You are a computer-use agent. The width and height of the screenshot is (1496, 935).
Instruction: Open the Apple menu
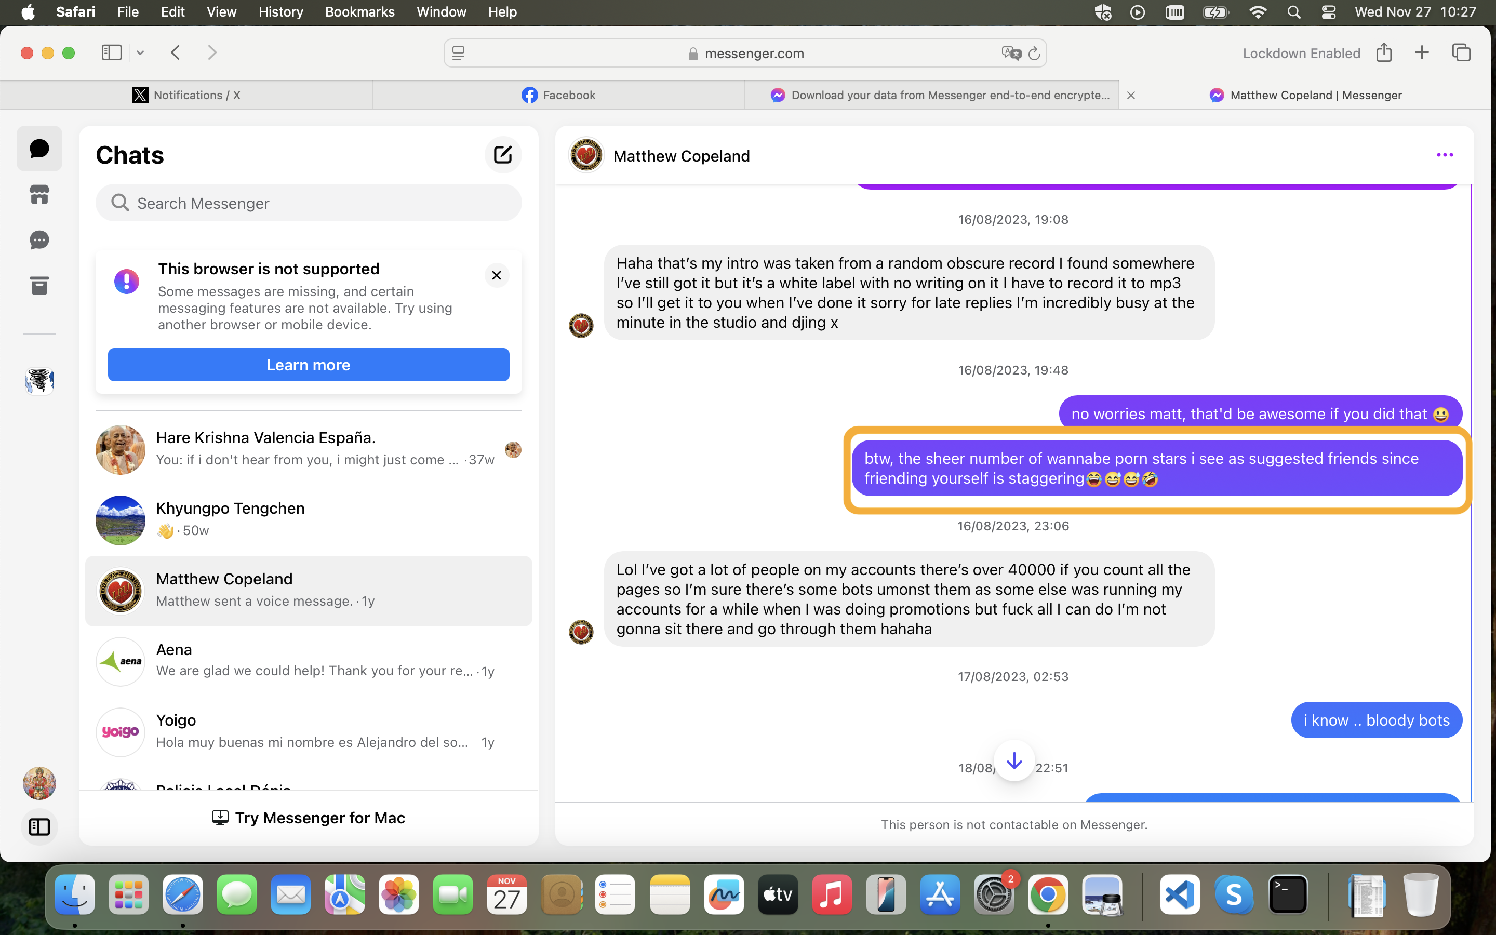28,12
